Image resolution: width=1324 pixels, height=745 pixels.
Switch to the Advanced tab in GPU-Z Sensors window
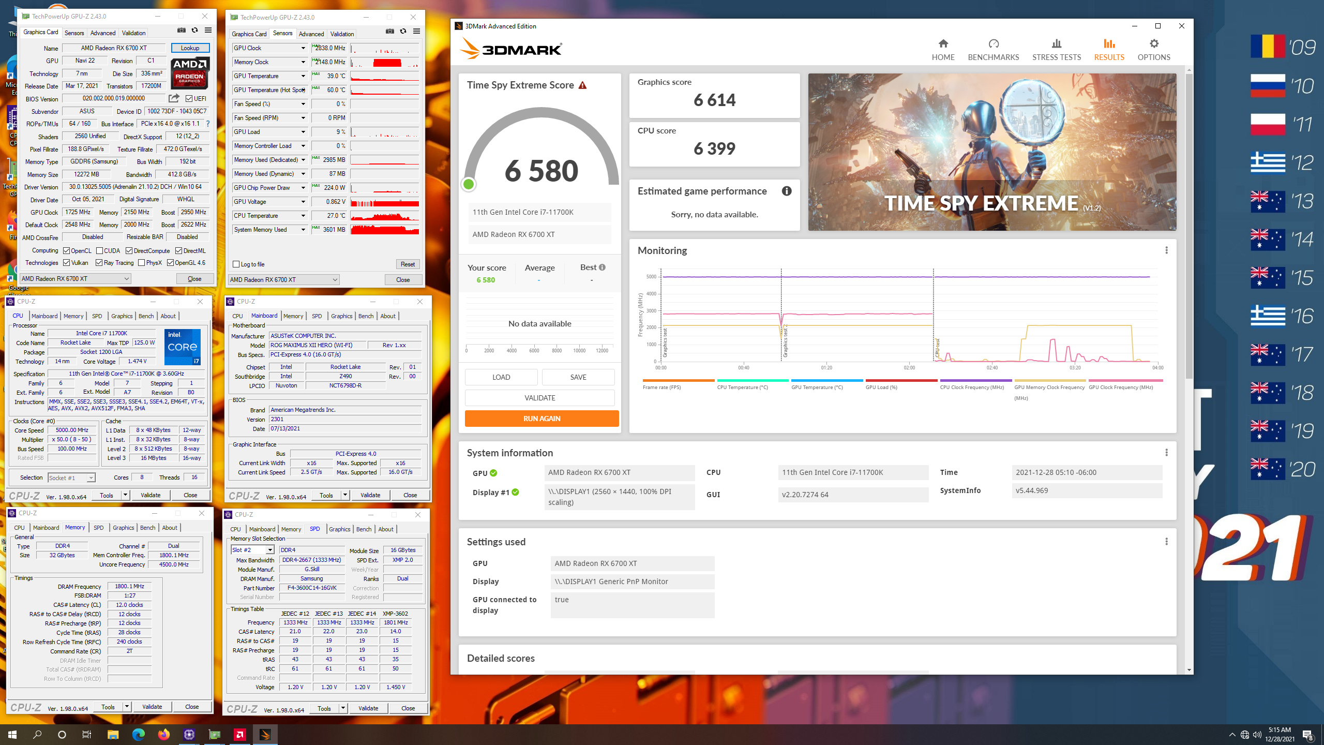tap(311, 34)
